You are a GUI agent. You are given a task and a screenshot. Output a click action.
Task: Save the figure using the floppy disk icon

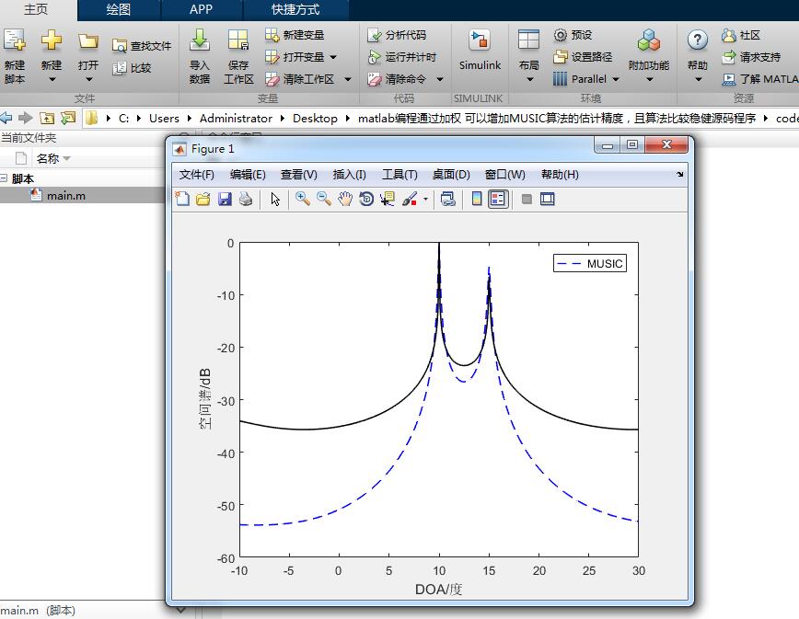coord(225,199)
